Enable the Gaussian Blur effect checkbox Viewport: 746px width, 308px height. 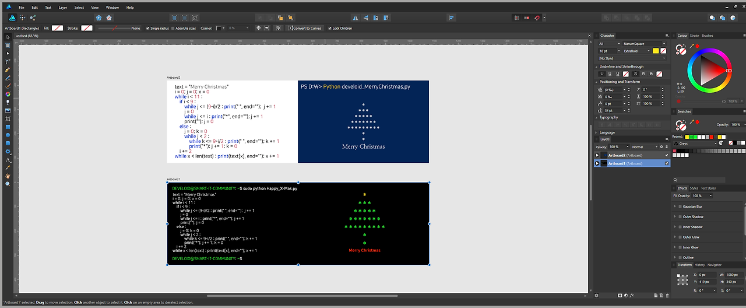680,206
